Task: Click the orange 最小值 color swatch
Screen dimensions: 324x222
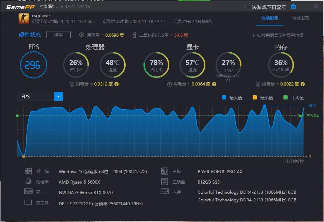Action: click(x=255, y=98)
